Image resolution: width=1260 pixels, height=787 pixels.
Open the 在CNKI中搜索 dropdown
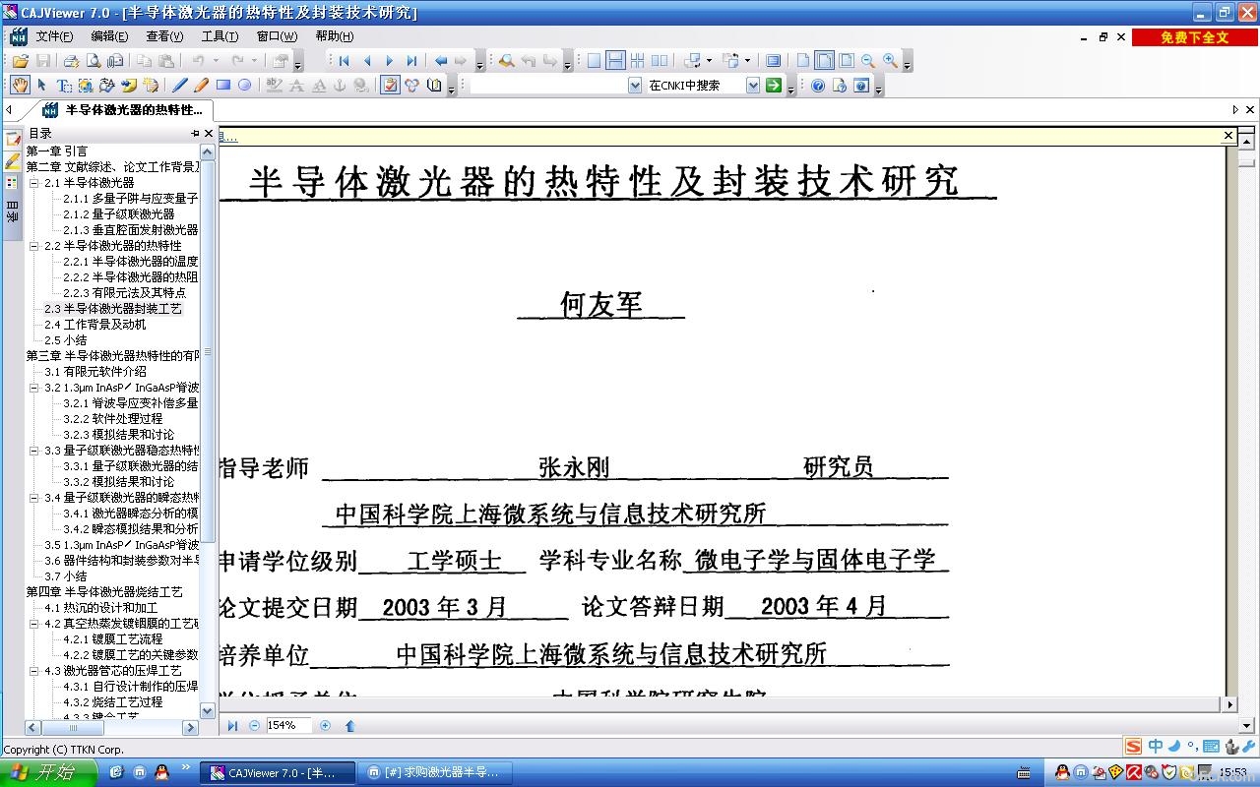pos(753,86)
